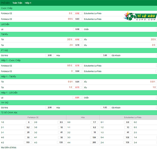Choose correct score 4-0 odds 55

coord(28,138)
